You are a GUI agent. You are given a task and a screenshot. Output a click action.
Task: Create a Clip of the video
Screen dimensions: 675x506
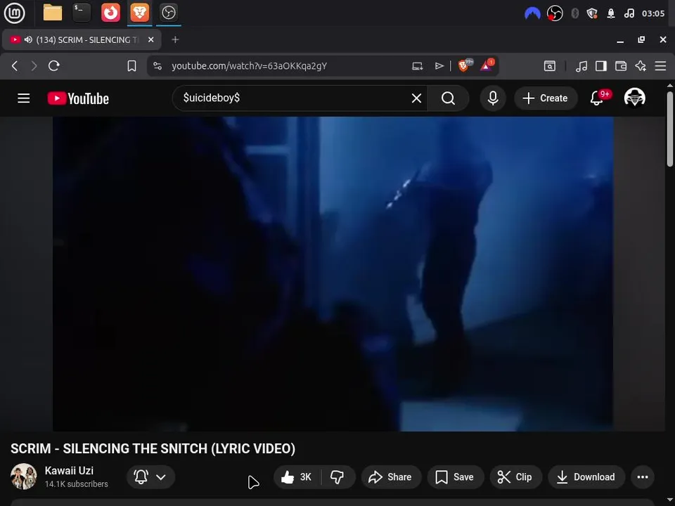pyautogui.click(x=515, y=476)
